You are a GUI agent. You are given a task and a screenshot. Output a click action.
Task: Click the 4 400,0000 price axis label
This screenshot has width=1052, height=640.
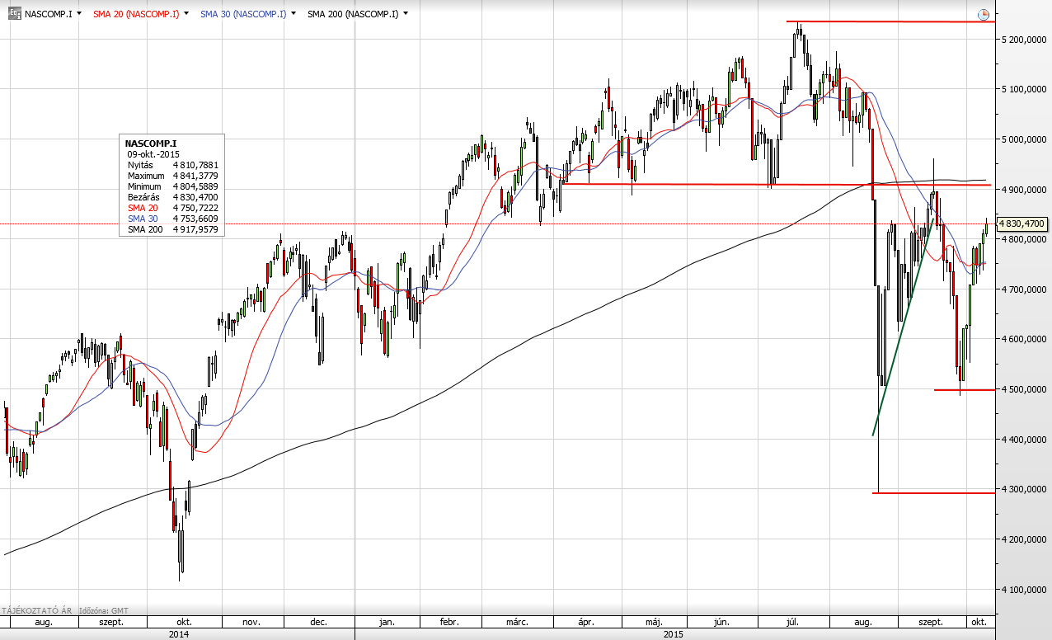coord(1023,440)
